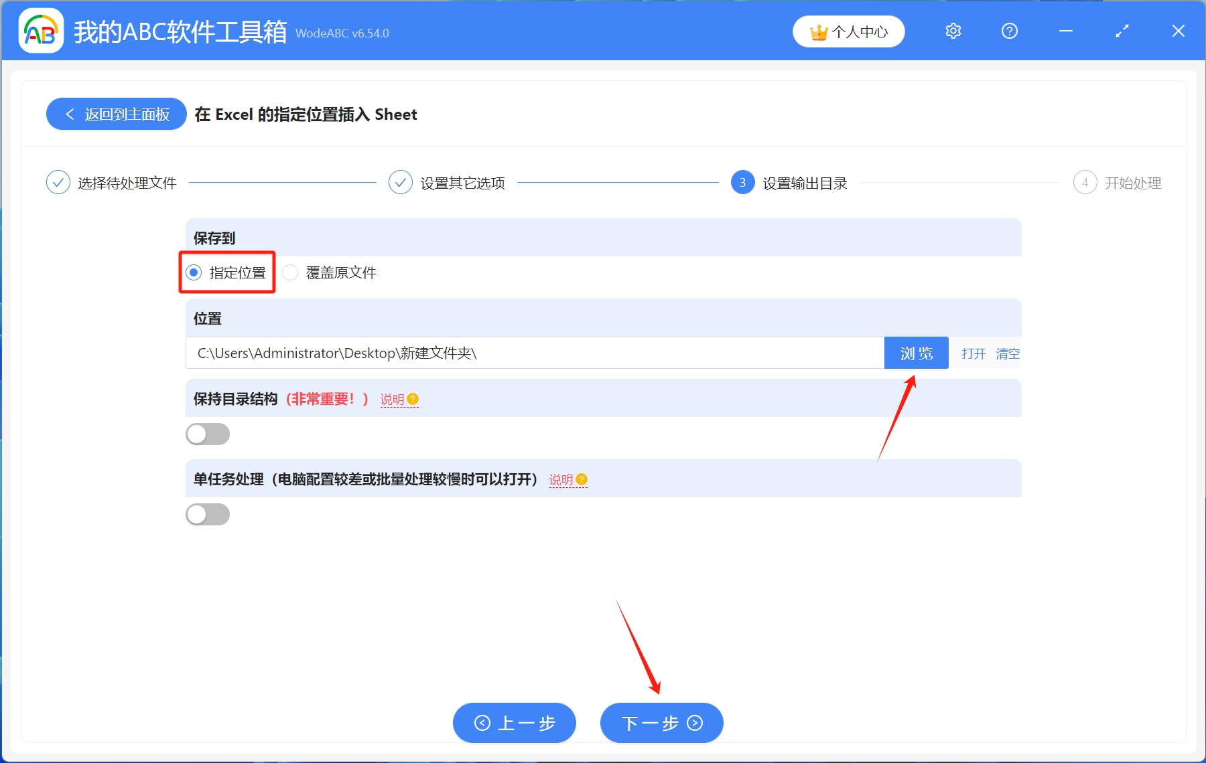Click 下一步 to proceed
Viewport: 1206px width, 763px height.
[661, 723]
